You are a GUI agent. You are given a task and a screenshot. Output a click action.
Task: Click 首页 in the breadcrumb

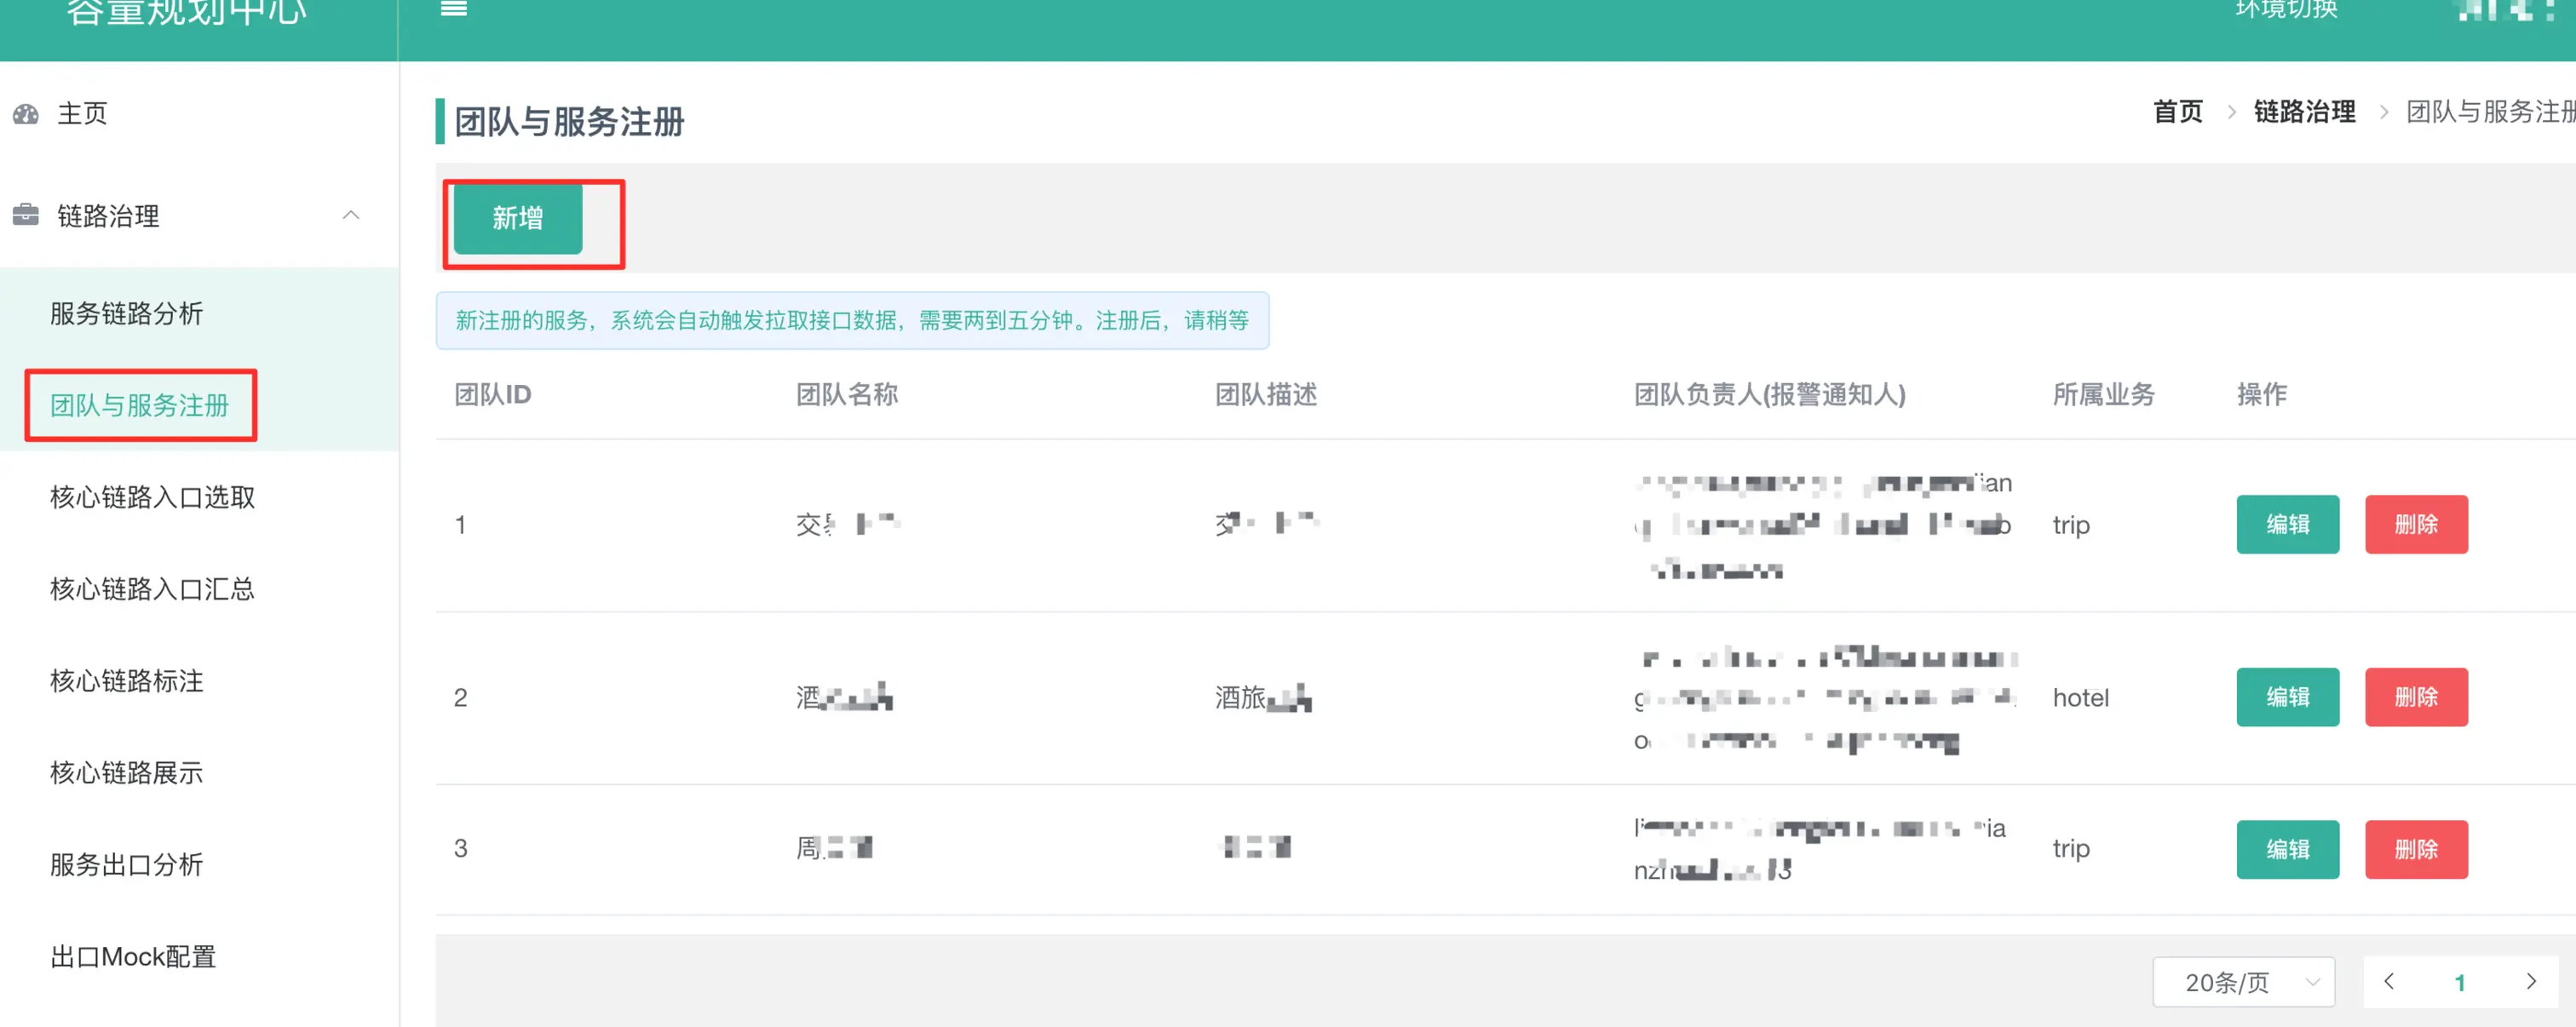click(x=2177, y=112)
